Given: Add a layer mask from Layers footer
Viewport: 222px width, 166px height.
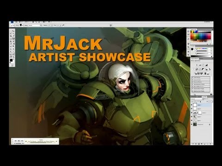Looking at the screenshot, I should (199, 144).
